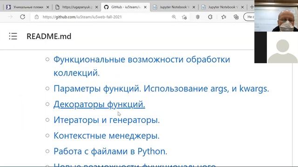Add this page to favorites star
This screenshot has width=298, height=167.
click(x=184, y=17)
